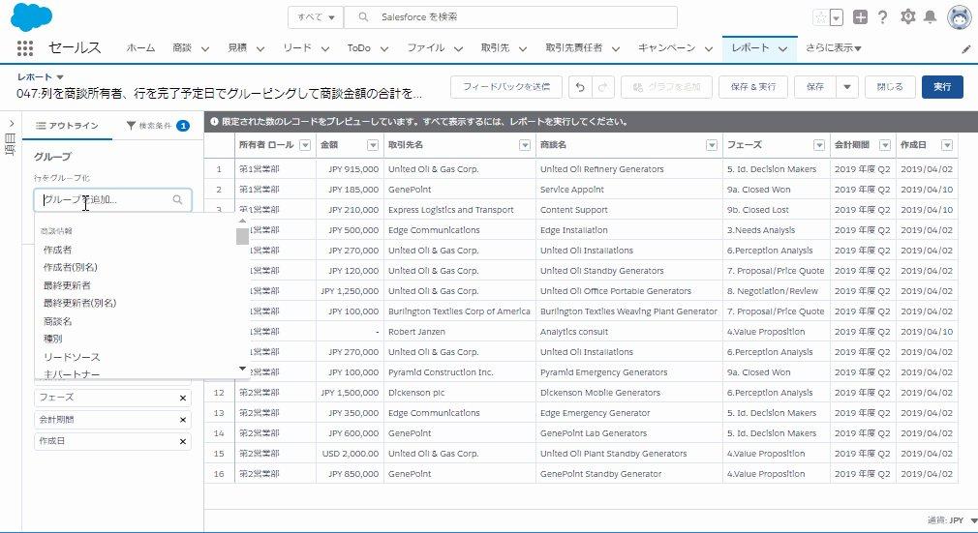Select リードソース from the group list
Screen dimensions: 978x533
pos(72,357)
